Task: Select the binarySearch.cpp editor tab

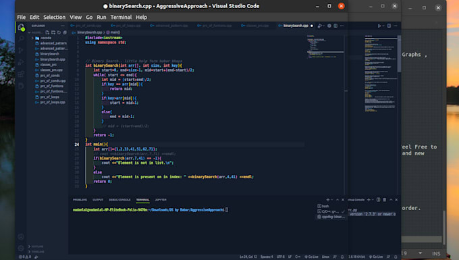Action: pos(296,26)
